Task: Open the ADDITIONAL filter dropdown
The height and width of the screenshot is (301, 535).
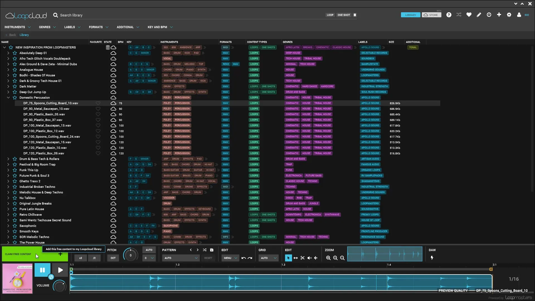Action: (128, 27)
